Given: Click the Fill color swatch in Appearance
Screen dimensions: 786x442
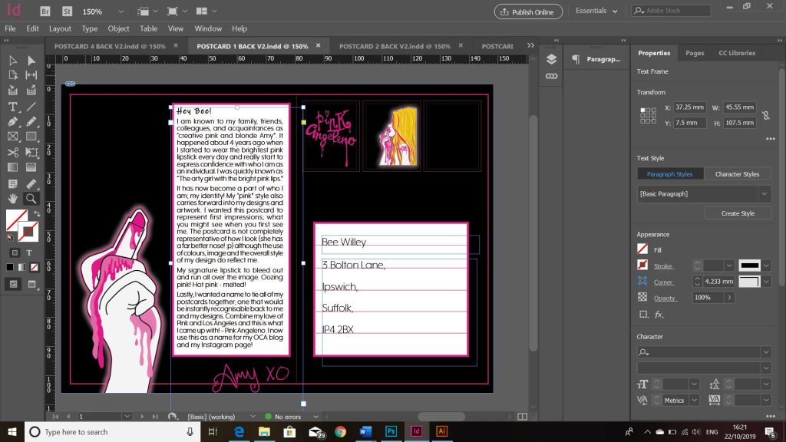Looking at the screenshot, I should (x=642, y=249).
